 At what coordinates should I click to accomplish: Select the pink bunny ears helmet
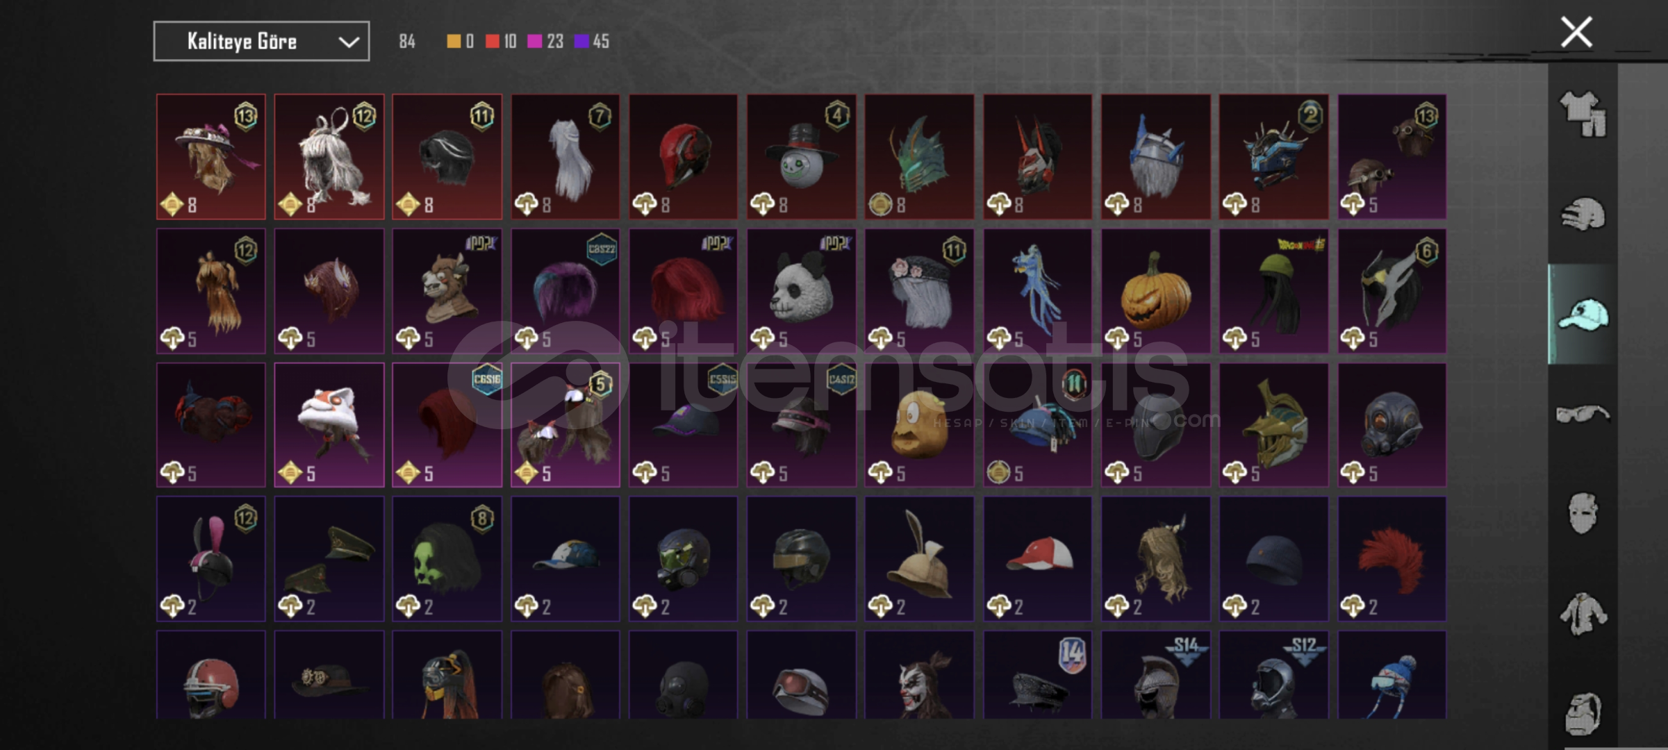click(x=210, y=558)
